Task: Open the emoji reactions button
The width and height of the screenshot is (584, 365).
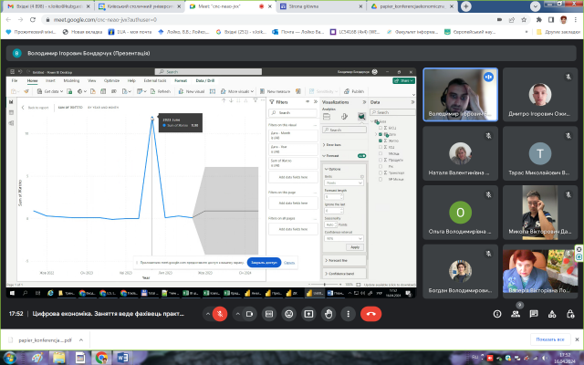Action: click(288, 312)
